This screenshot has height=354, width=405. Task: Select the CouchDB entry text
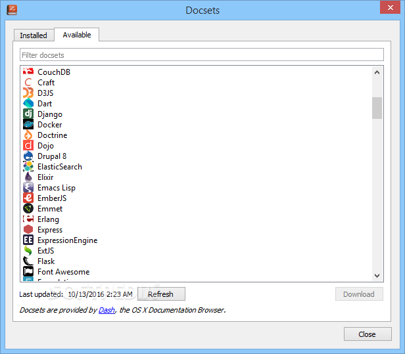54,72
